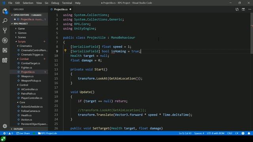Open Weapon.cs file
This screenshot has width=253, height=142.
click(x=27, y=76)
